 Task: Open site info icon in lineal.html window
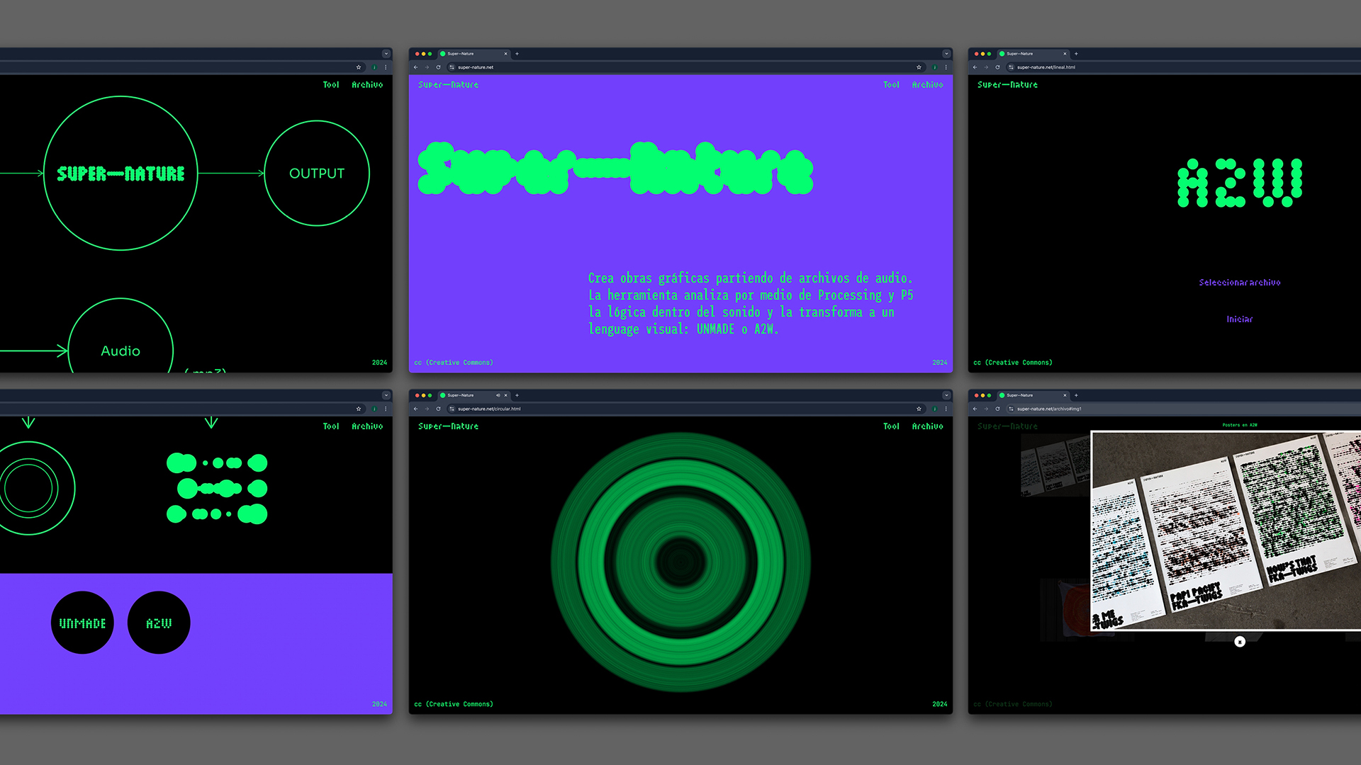[x=1012, y=67]
